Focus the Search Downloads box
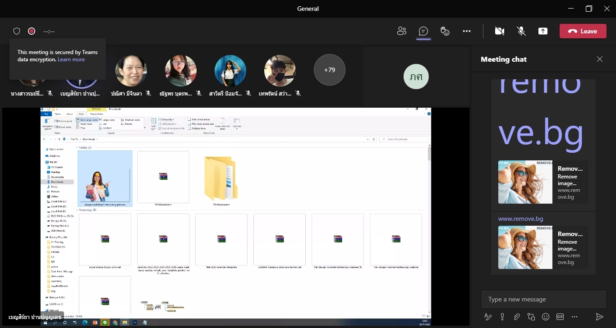The width and height of the screenshot is (616, 328). point(404,139)
